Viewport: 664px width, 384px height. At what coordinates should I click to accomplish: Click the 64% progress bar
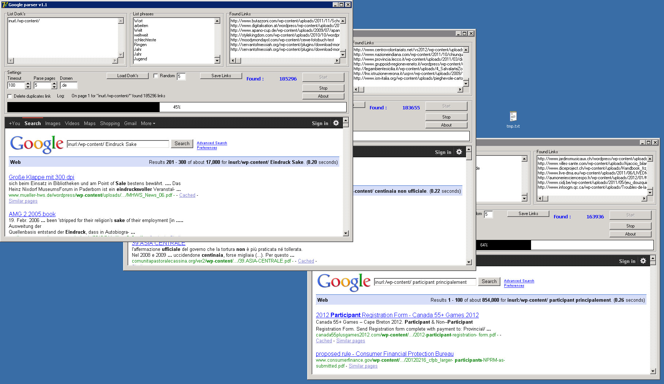pos(565,245)
